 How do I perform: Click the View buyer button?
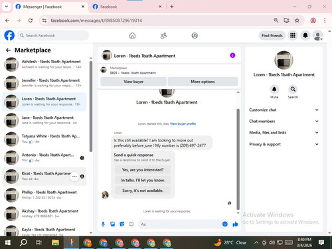pos(133,82)
